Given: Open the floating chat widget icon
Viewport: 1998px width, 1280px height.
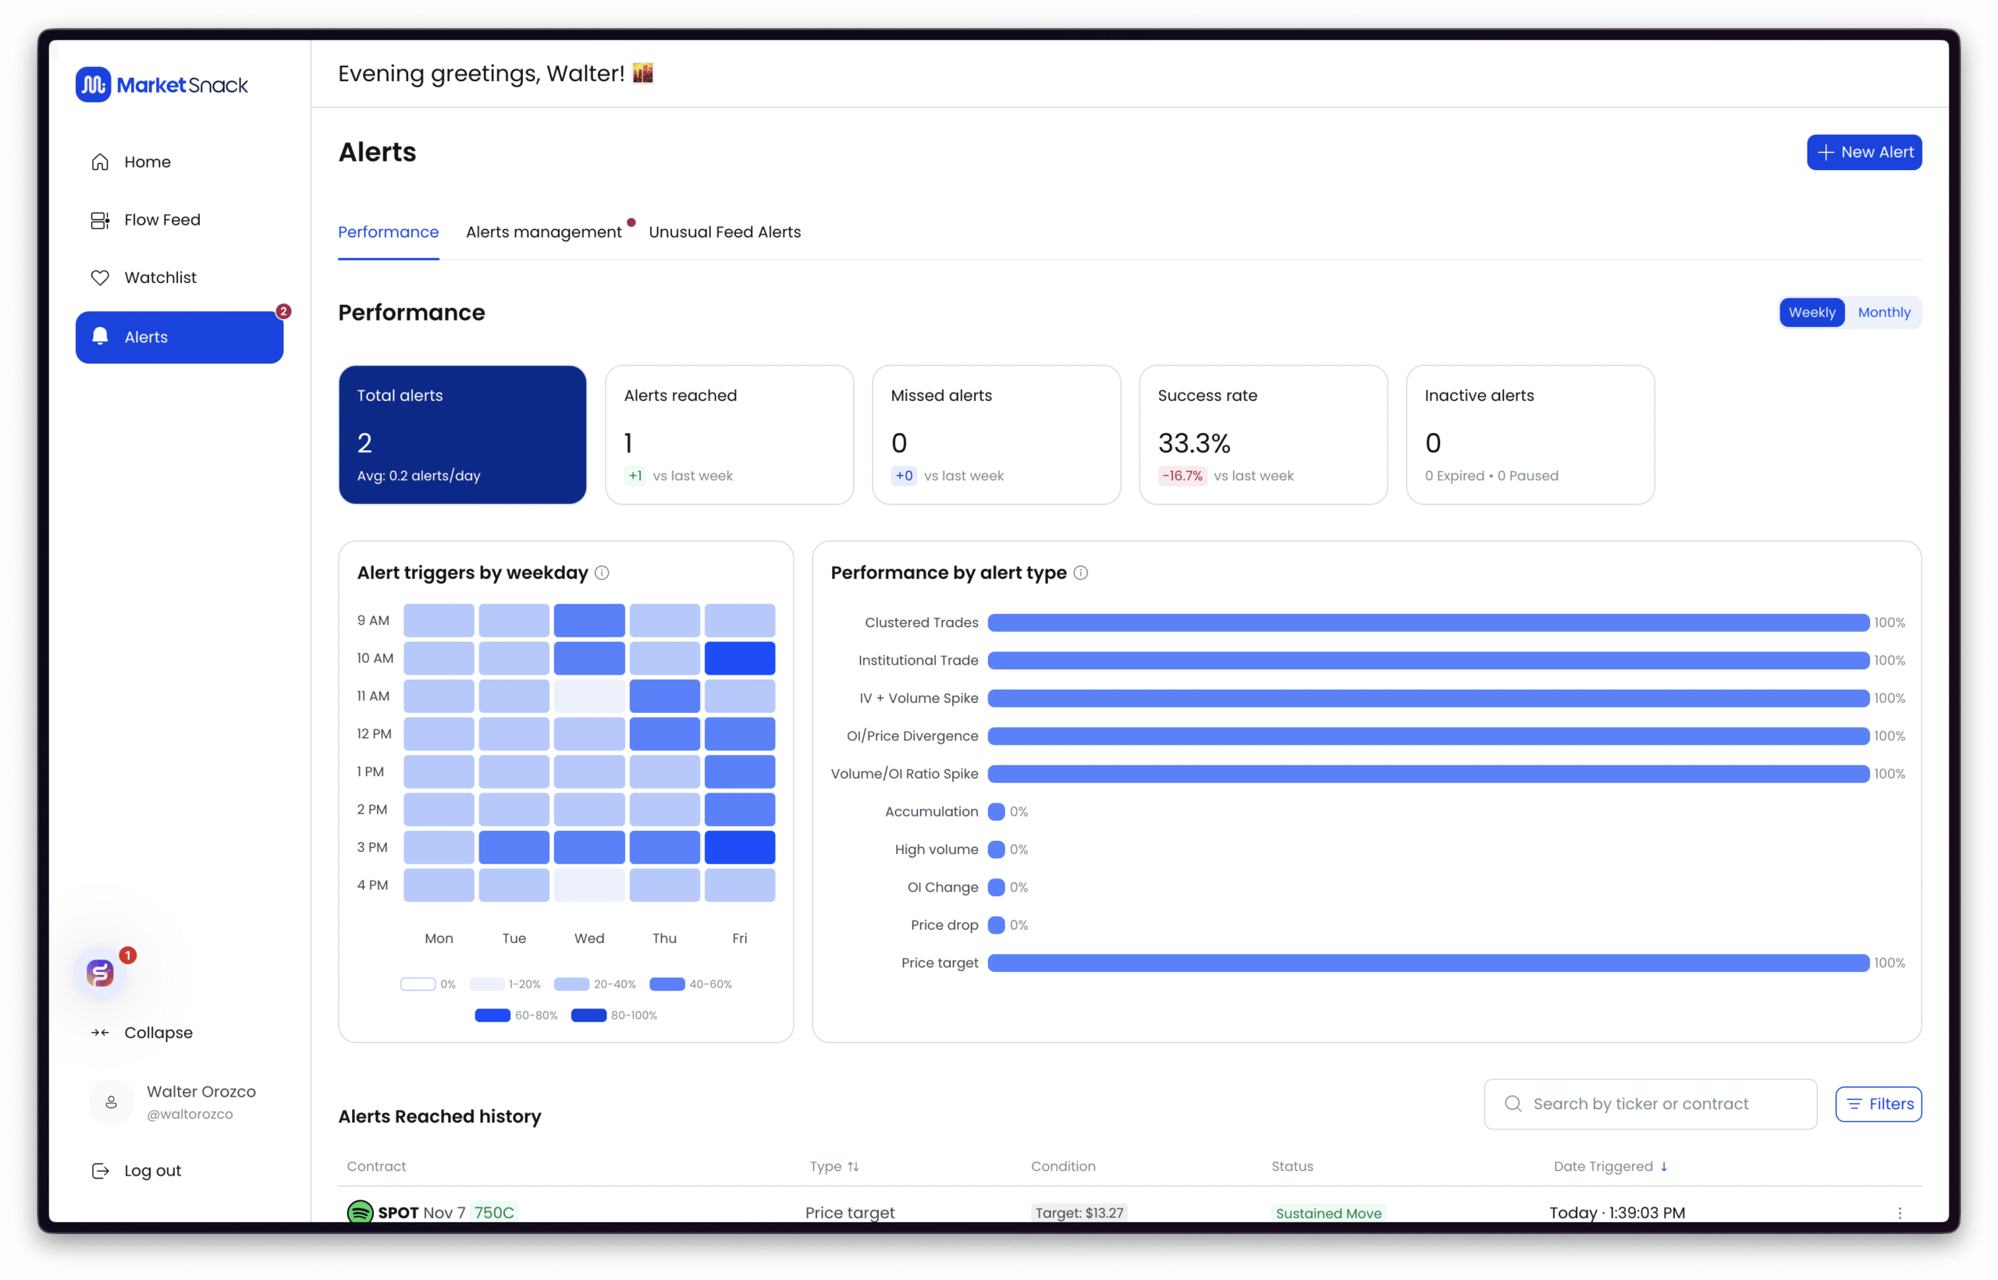Looking at the screenshot, I should 101,973.
